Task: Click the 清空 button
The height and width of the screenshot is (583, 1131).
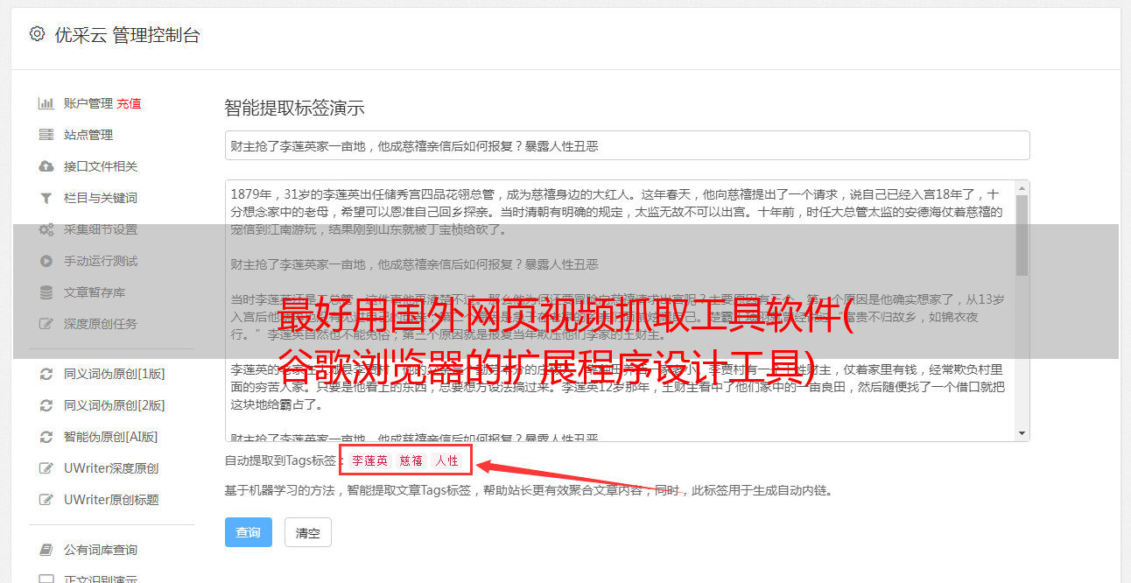Action: 308,532
